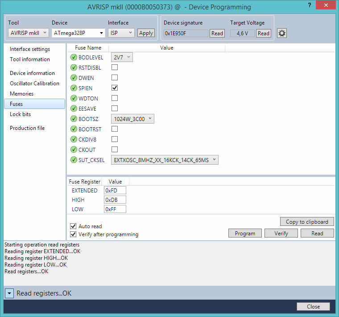
Task: Click green status icon beside BOOTRST
Action: (74, 129)
